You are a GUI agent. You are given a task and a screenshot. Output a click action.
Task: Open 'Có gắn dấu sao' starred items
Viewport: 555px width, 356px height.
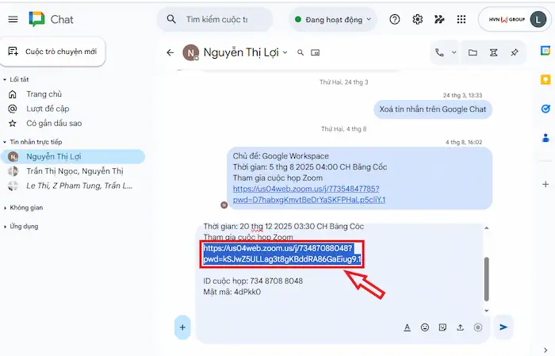pyautogui.click(x=54, y=123)
